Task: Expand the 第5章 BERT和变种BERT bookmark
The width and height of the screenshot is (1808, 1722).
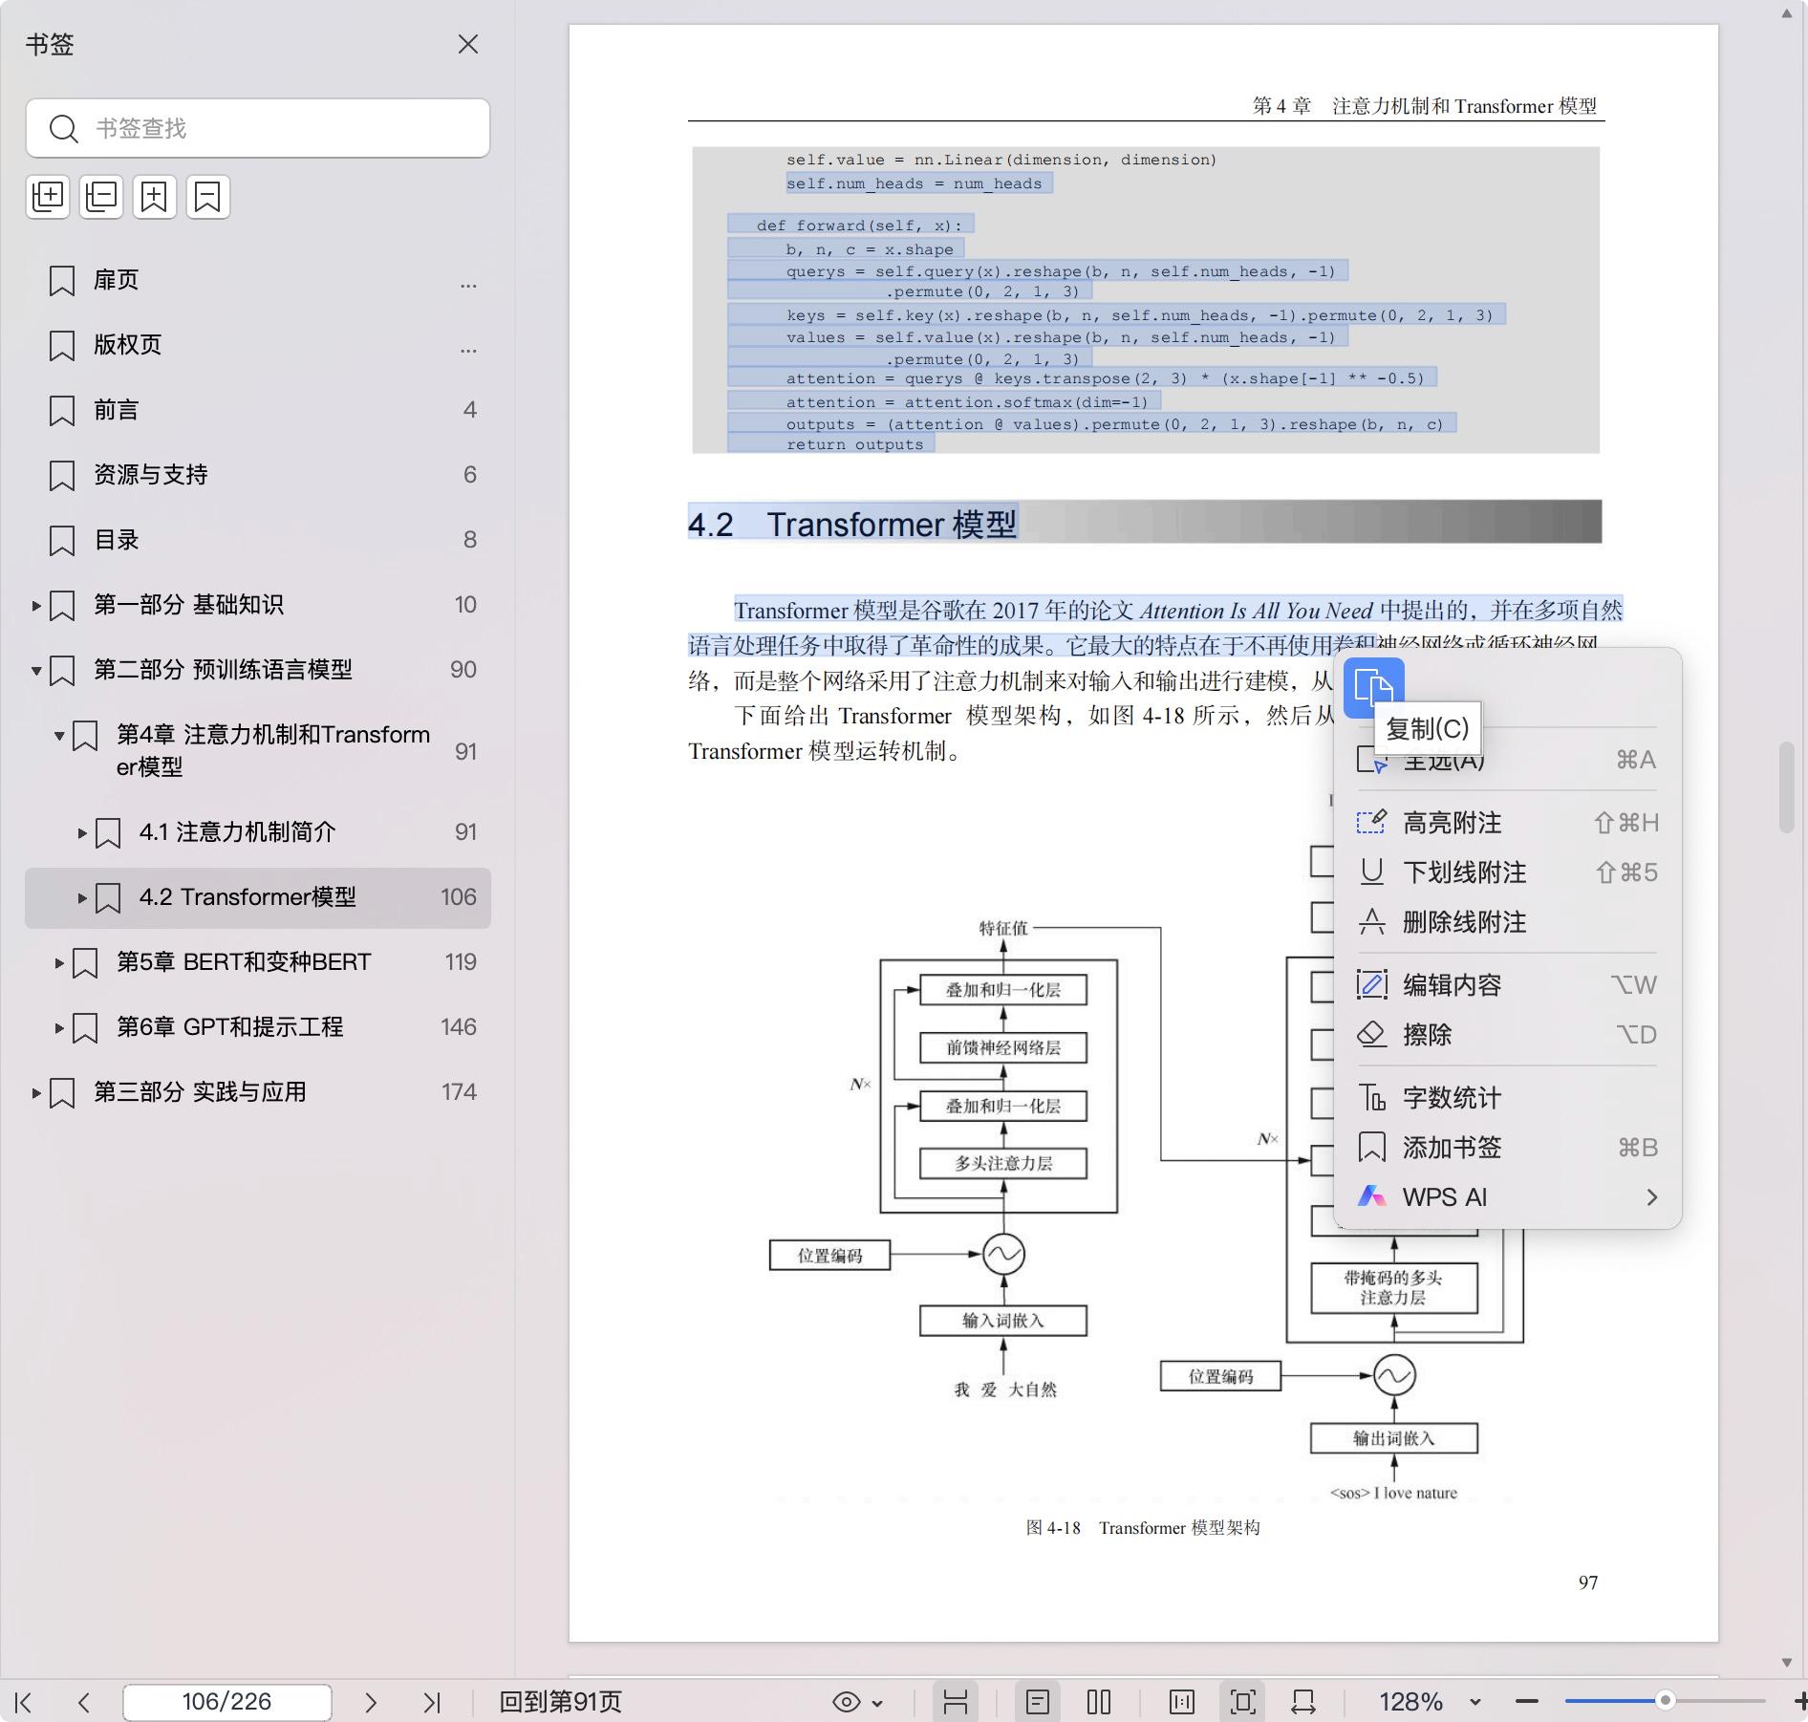Action: point(59,963)
